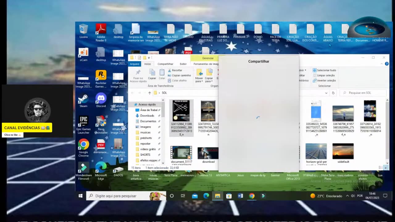Show hidden system tray icons
The height and width of the screenshot is (222, 395).
(x=347, y=196)
